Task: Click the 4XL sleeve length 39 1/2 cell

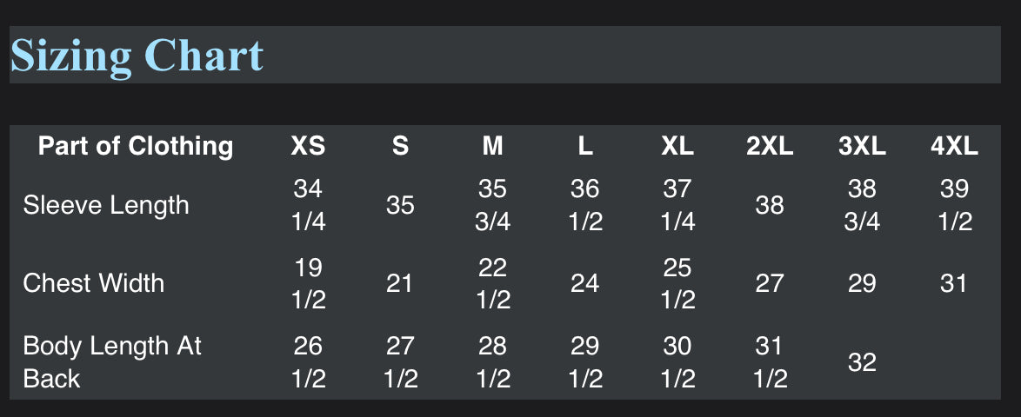Action: tap(955, 206)
